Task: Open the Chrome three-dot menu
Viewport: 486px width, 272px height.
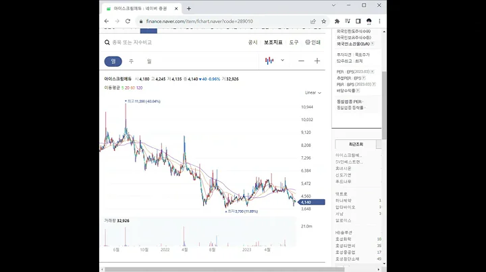Action: [x=379, y=21]
